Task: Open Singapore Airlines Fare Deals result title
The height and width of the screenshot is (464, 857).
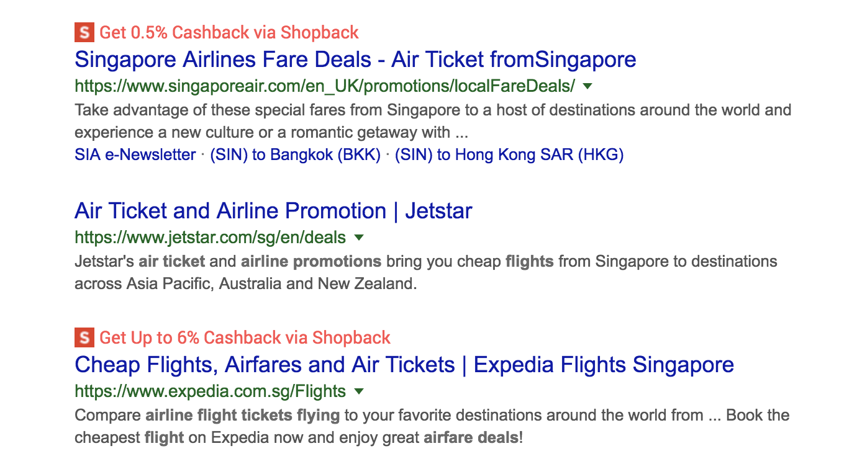Action: (355, 60)
